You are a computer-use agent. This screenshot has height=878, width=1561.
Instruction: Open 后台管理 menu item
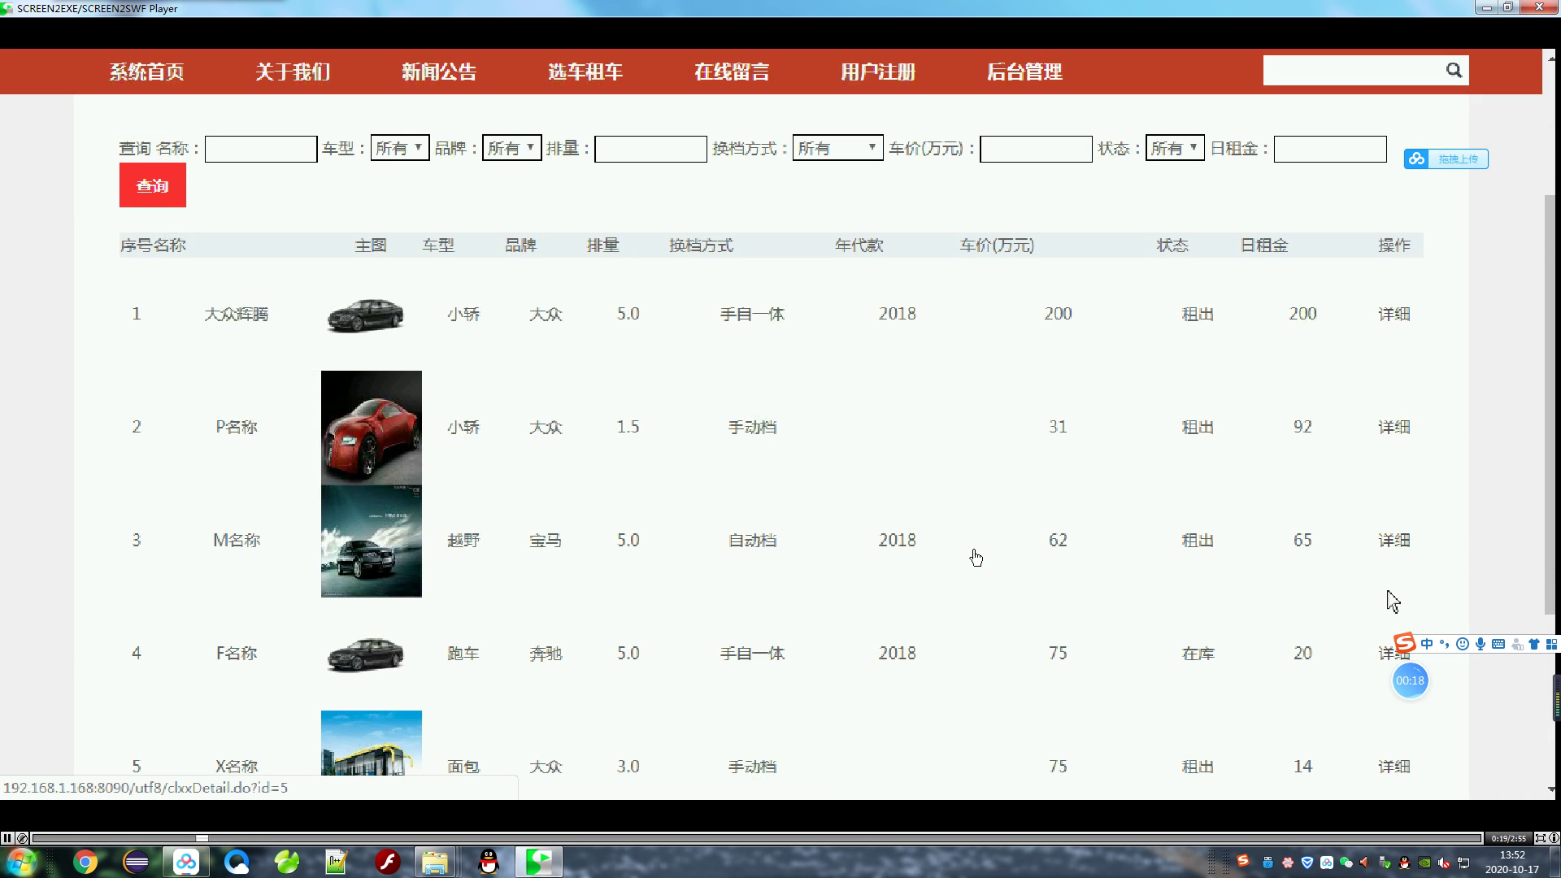point(1024,72)
